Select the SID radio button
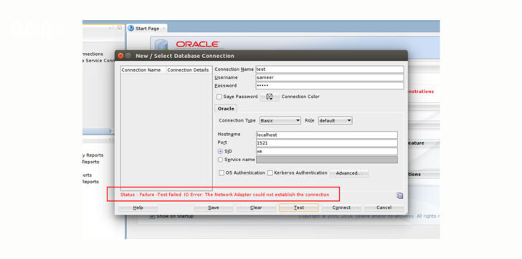 220,152
